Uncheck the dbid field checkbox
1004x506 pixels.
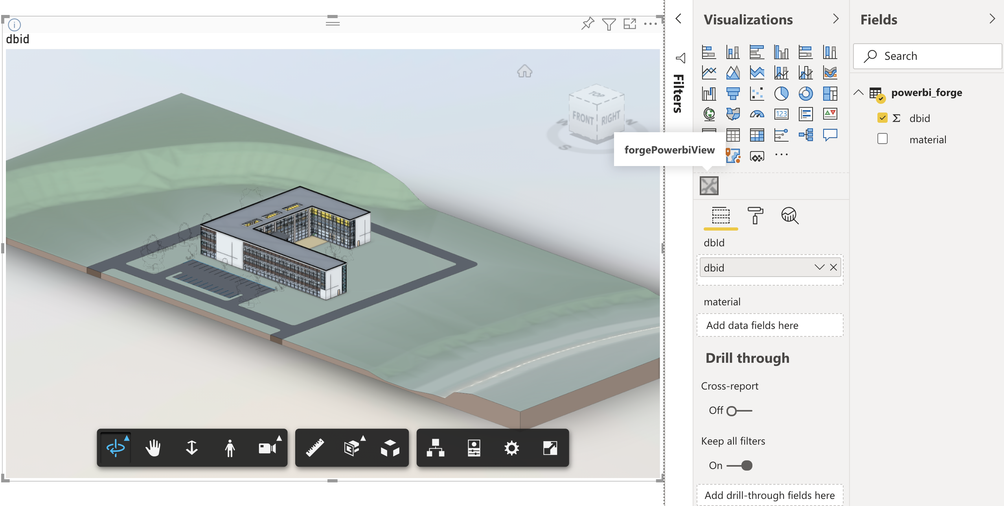pos(883,118)
